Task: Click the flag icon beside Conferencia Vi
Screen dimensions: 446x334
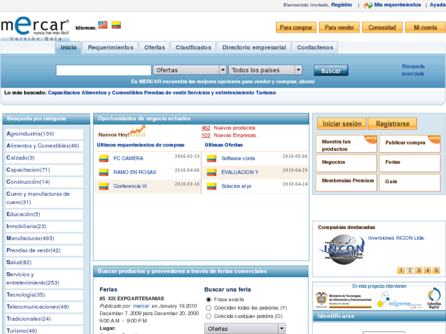Action: 104,186
